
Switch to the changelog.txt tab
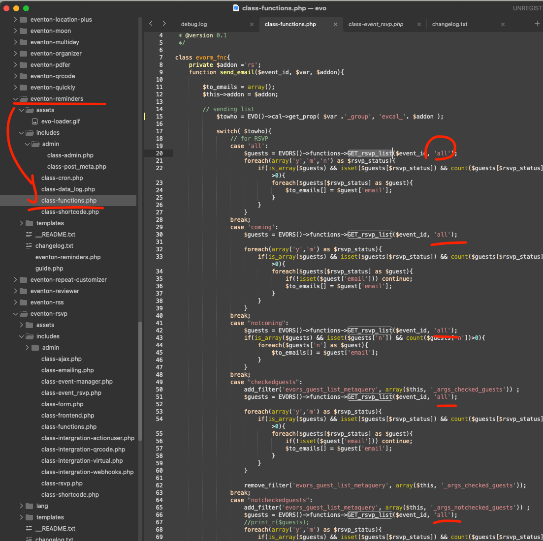pyautogui.click(x=449, y=24)
